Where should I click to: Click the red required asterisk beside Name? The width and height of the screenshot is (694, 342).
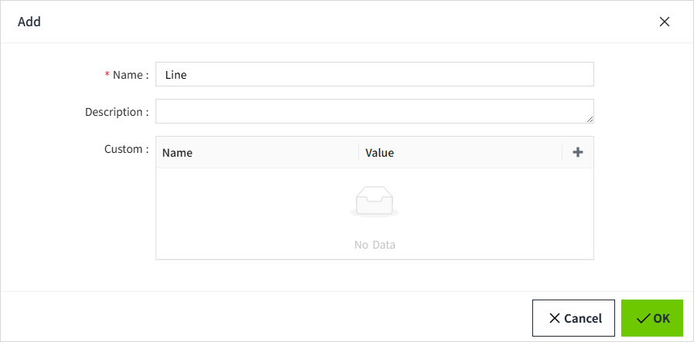pyautogui.click(x=108, y=76)
